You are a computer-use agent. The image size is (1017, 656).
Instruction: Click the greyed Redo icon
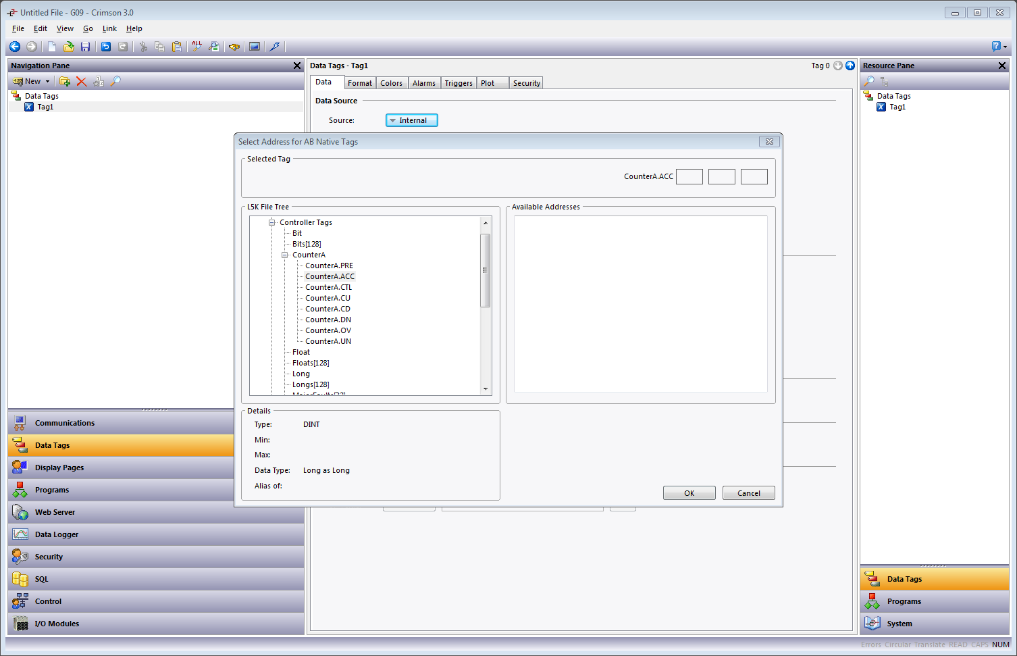(x=123, y=47)
